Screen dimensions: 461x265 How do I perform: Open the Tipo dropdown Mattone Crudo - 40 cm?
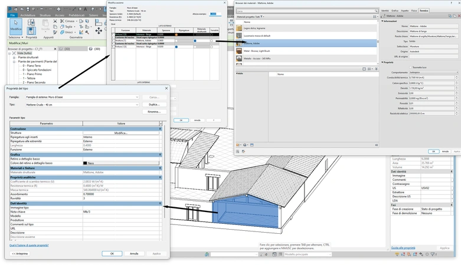pyautogui.click(x=82, y=104)
